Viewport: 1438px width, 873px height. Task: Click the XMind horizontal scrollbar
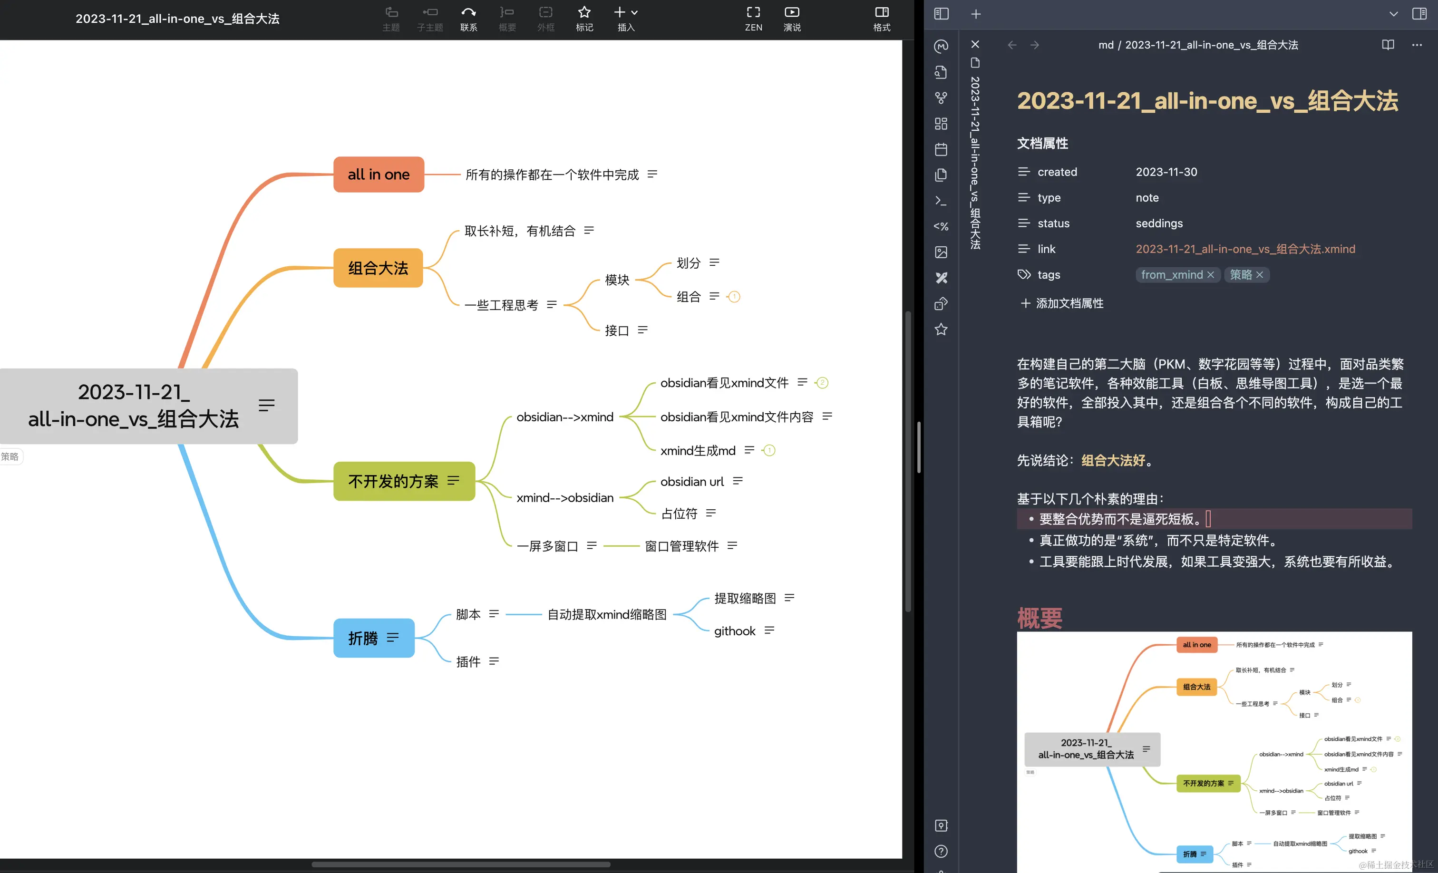point(461,864)
